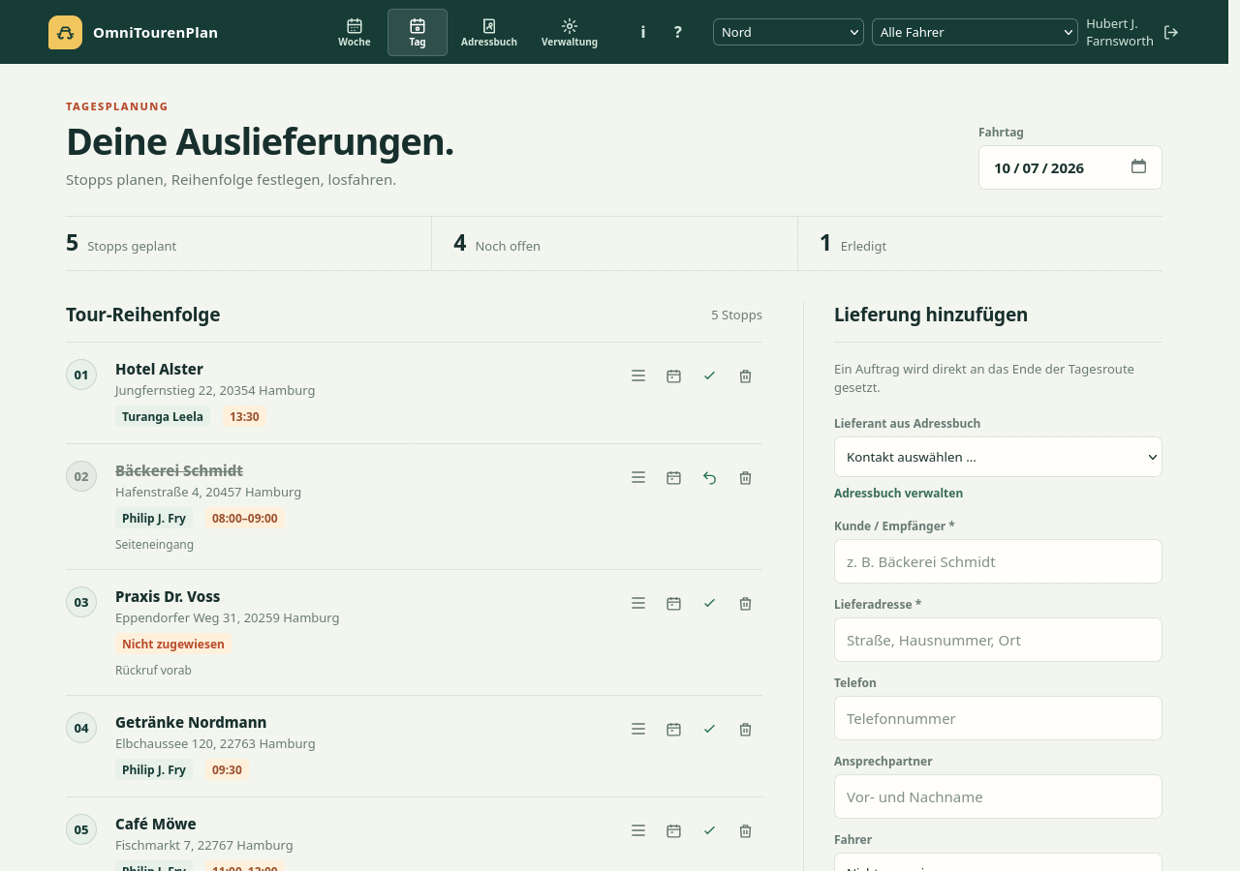Screen dimensions: 1240x871
Task: Click reorder handle for Getränke Nordmann
Action: click(x=638, y=729)
